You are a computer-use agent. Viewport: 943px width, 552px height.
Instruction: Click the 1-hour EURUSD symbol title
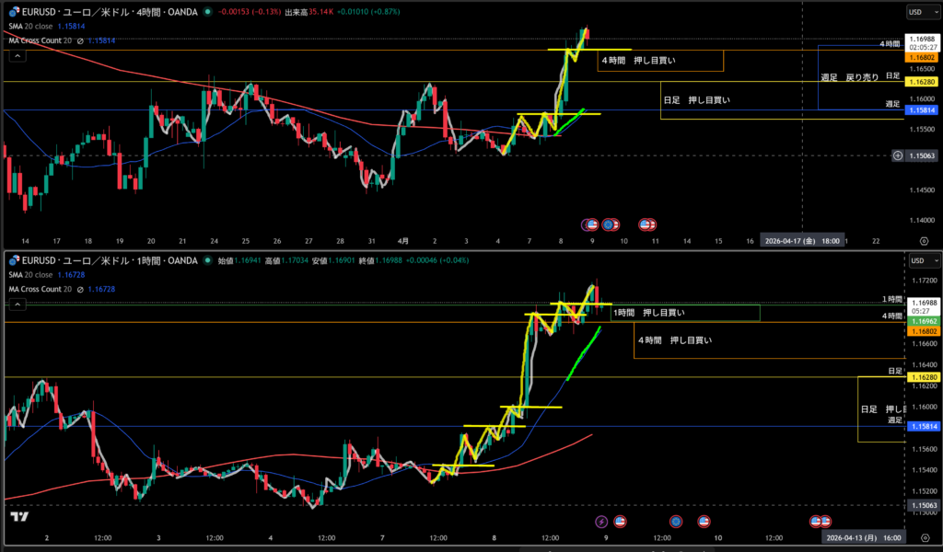[109, 260]
